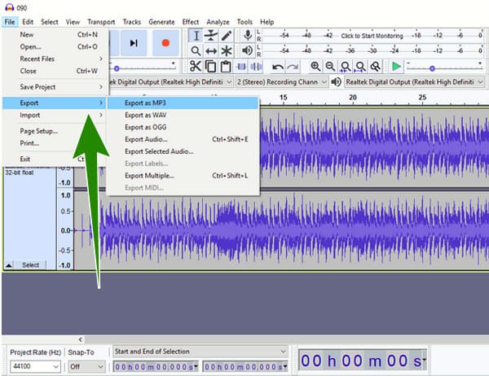489x376 pixels.
Task: Click the Copy icon
Action: [210, 67]
